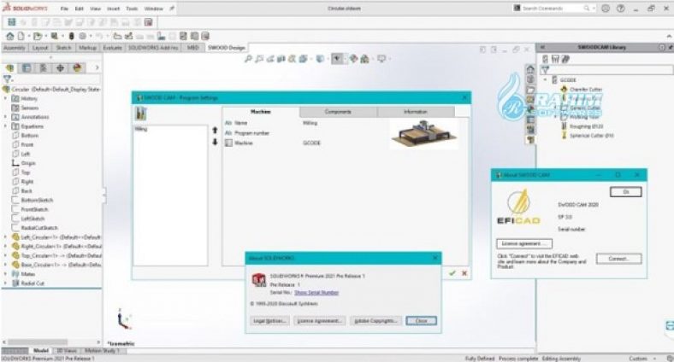Viewport: 674px width, 362px height.
Task: Cancel Program Settings with the red X
Action: [464, 273]
